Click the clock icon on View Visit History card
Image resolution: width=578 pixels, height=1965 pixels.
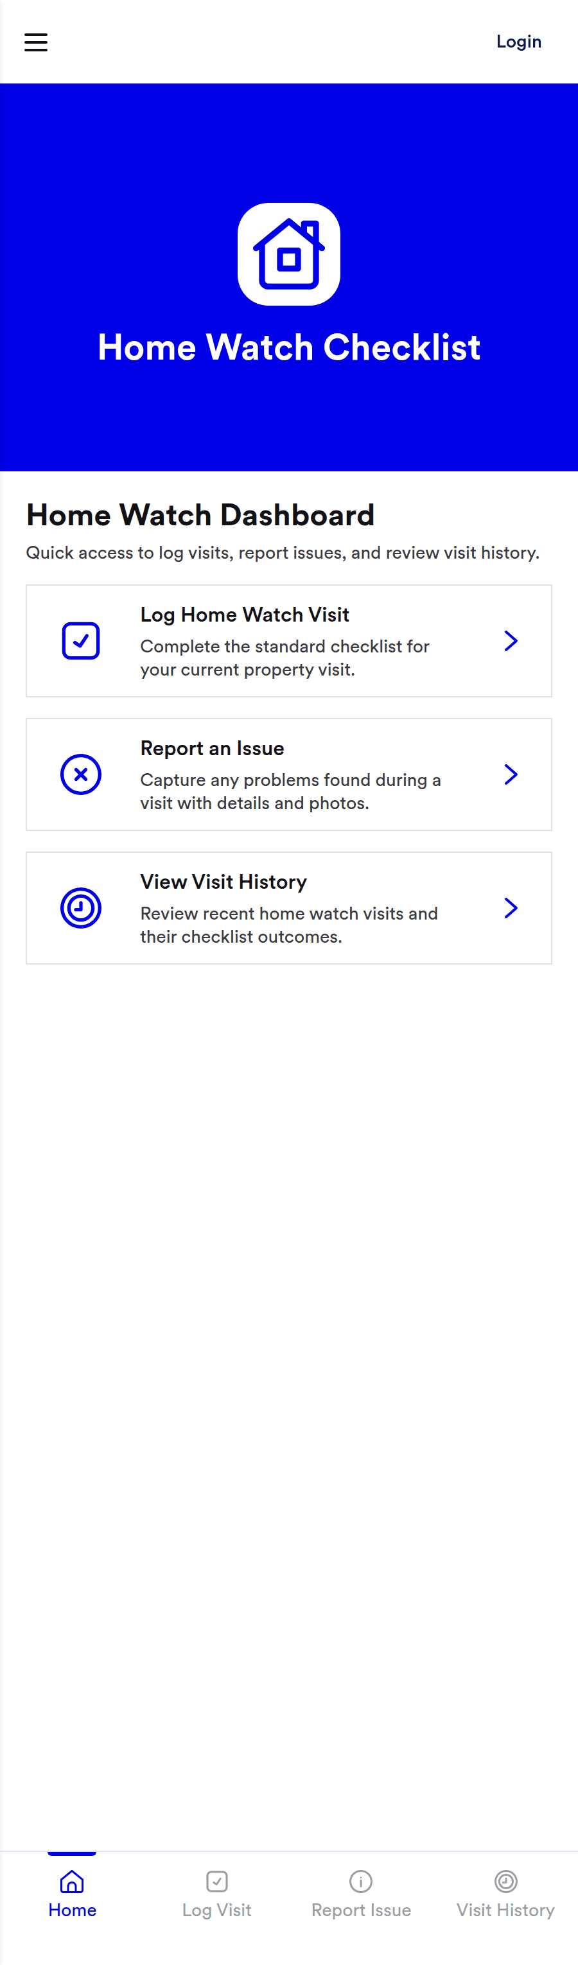click(81, 908)
